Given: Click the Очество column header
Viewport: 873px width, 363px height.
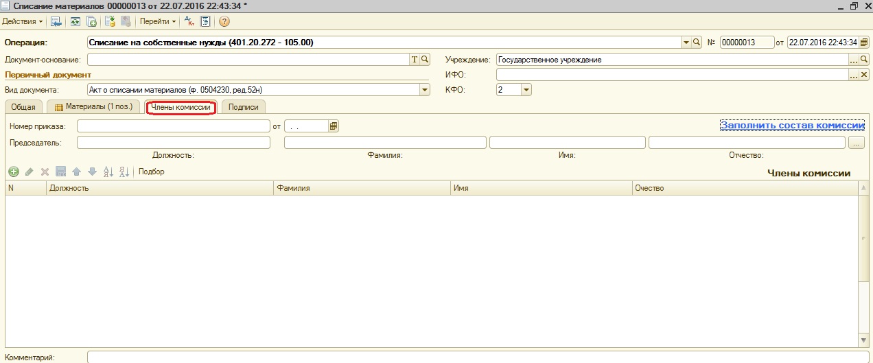Looking at the screenshot, I should 745,188.
